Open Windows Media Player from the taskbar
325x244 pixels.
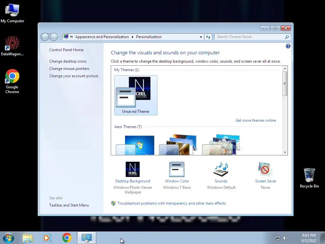click(x=47, y=238)
